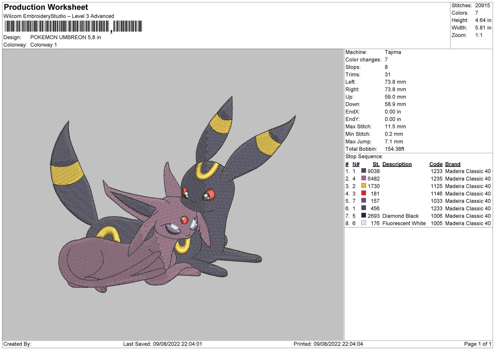Click the zoom value 1:1

click(x=479, y=35)
